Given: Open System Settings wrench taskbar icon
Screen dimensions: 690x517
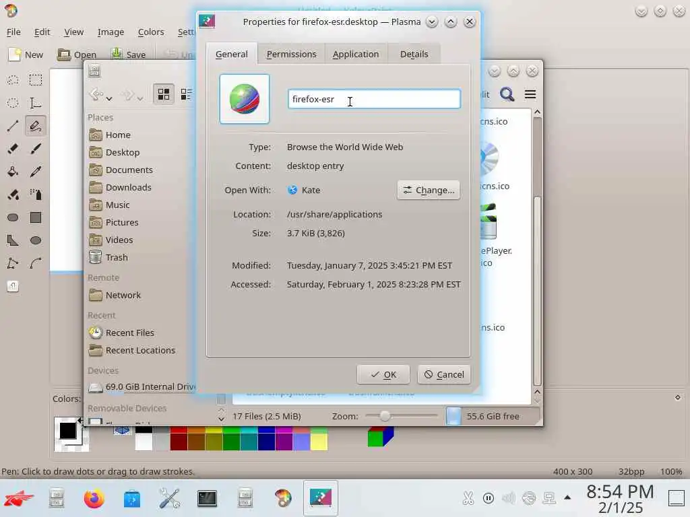Looking at the screenshot, I should 169,499.
